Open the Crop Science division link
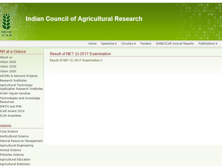The height and width of the screenshot is (166, 222). [9, 132]
